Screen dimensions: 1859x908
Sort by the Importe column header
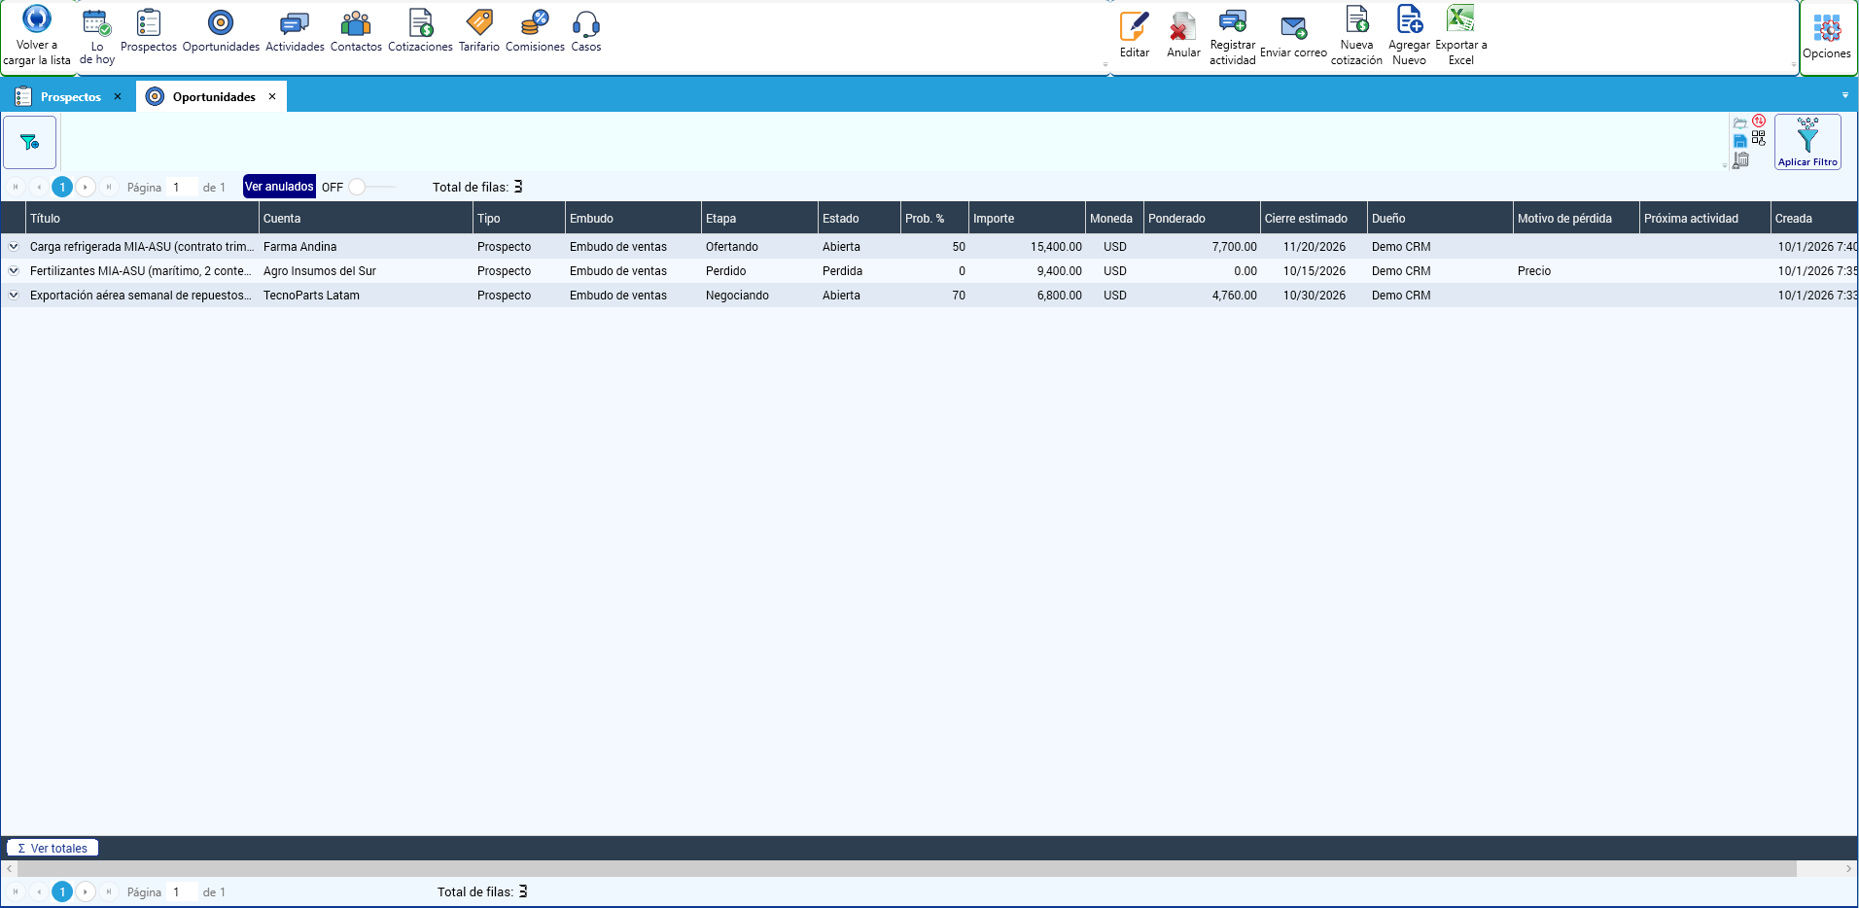click(1026, 219)
